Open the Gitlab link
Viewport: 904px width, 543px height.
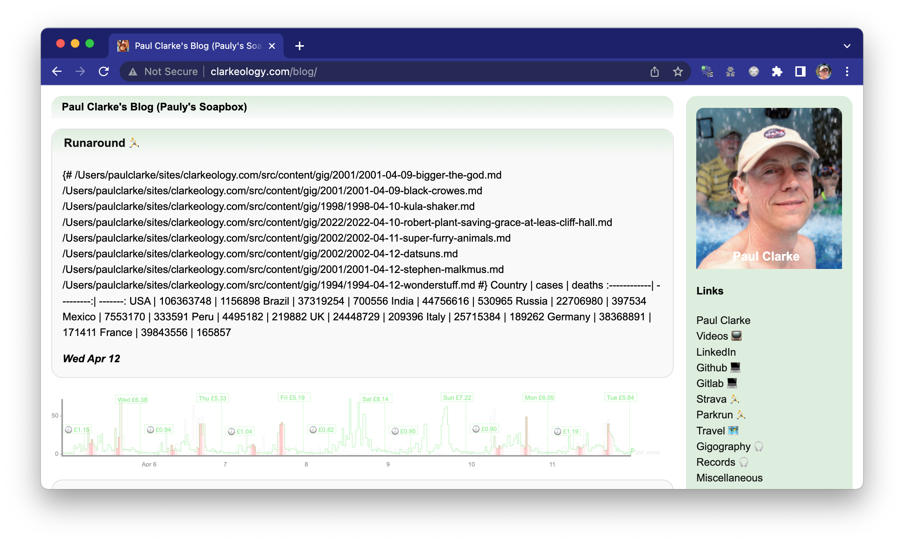[717, 383]
